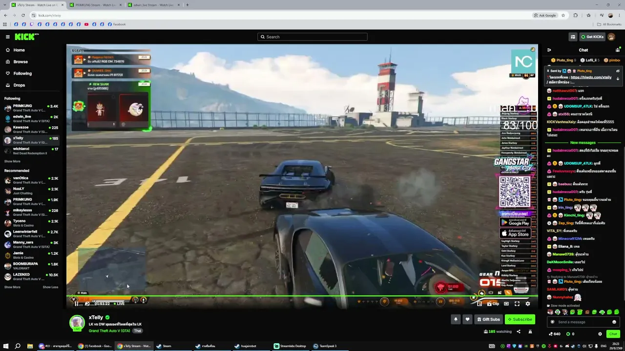Image resolution: width=625 pixels, height=351 pixels.
Task: Jump to New messages in chat
Action: tap(583, 143)
